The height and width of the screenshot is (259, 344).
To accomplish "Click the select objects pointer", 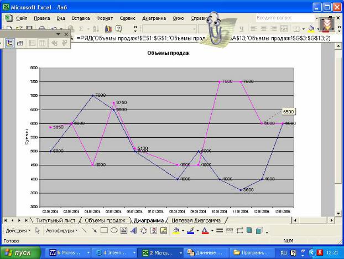I will coord(37,230).
